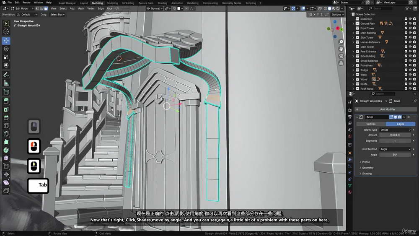
Task: Open Material properties tab icon
Action: pyautogui.click(x=350, y=192)
